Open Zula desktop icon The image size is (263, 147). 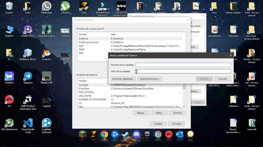pyautogui.click(x=84, y=7)
